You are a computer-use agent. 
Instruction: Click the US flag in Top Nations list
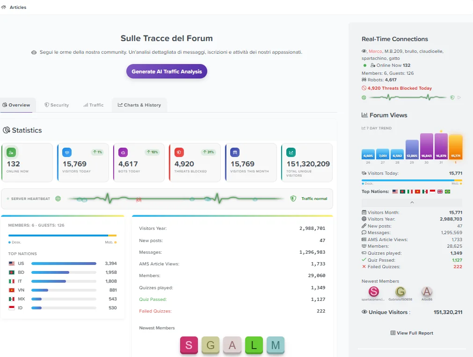[12, 263]
